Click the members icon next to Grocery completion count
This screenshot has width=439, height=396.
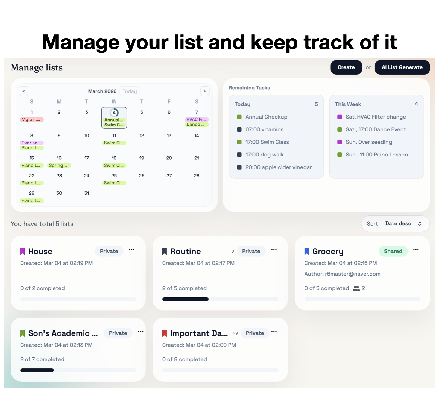pos(357,288)
